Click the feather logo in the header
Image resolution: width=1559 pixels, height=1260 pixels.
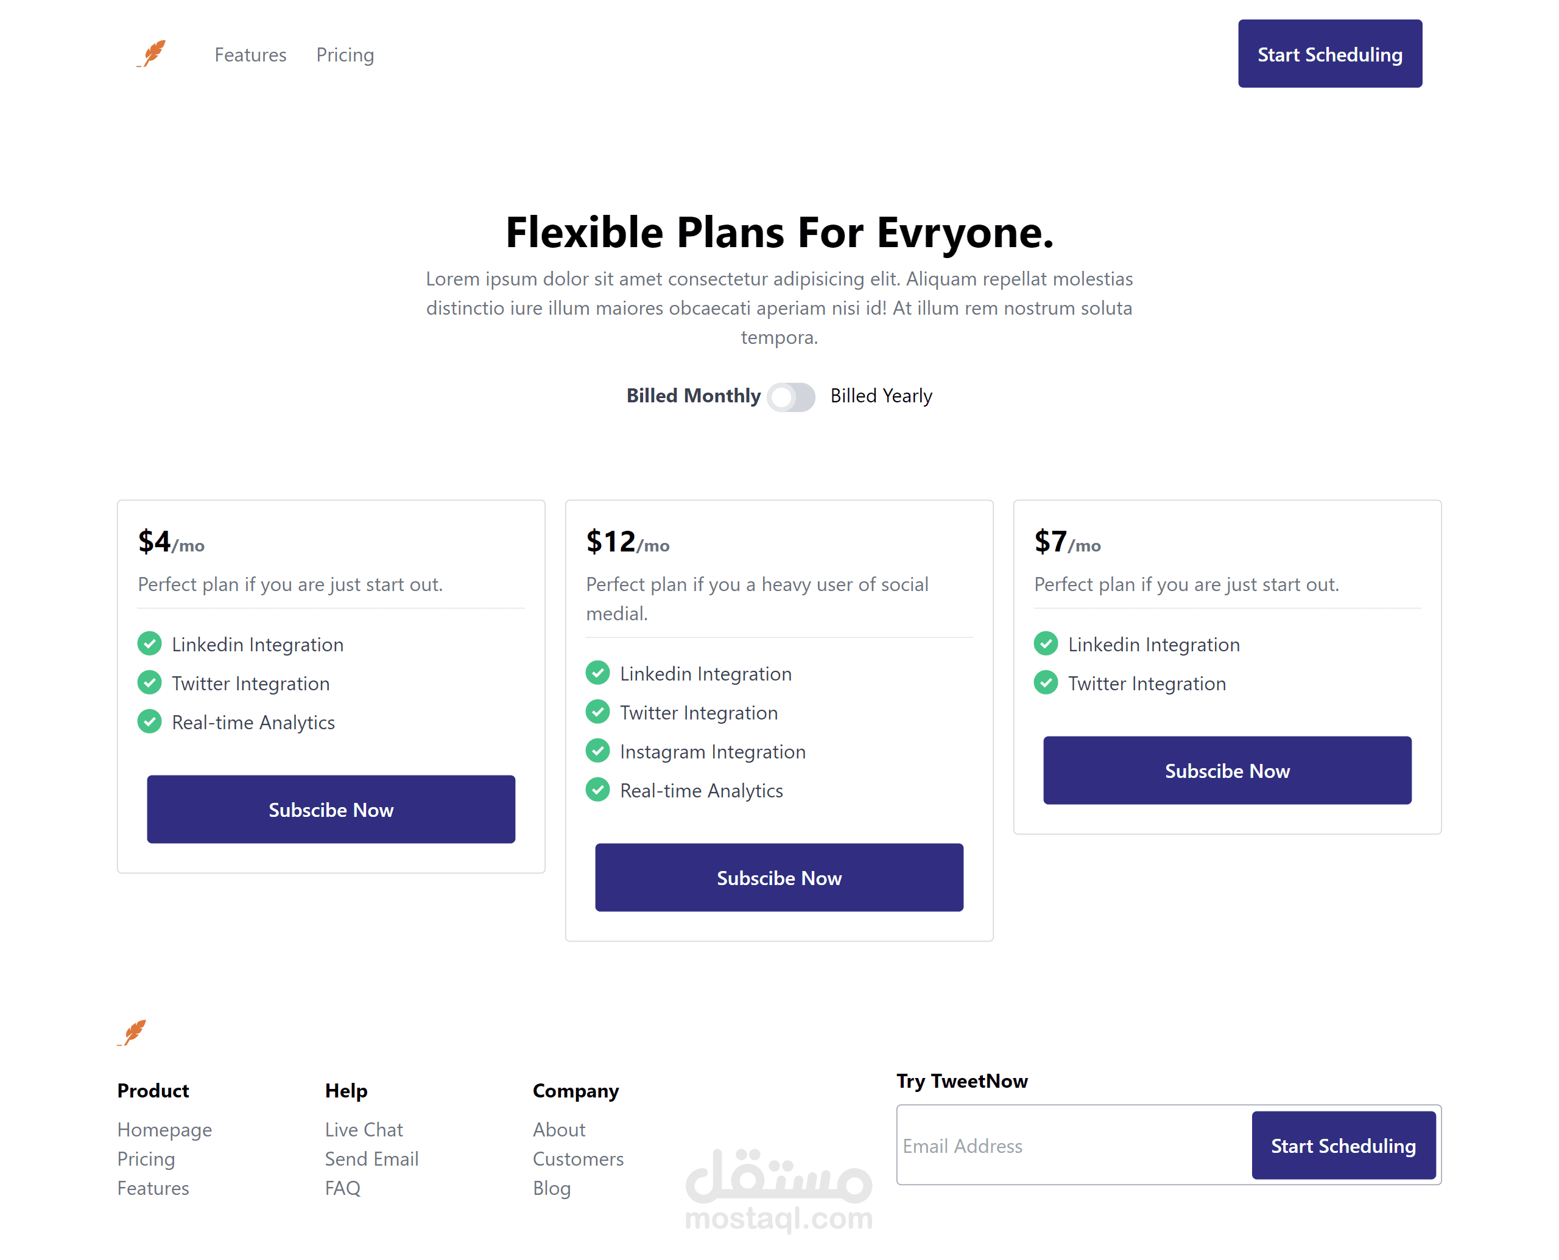(x=152, y=54)
